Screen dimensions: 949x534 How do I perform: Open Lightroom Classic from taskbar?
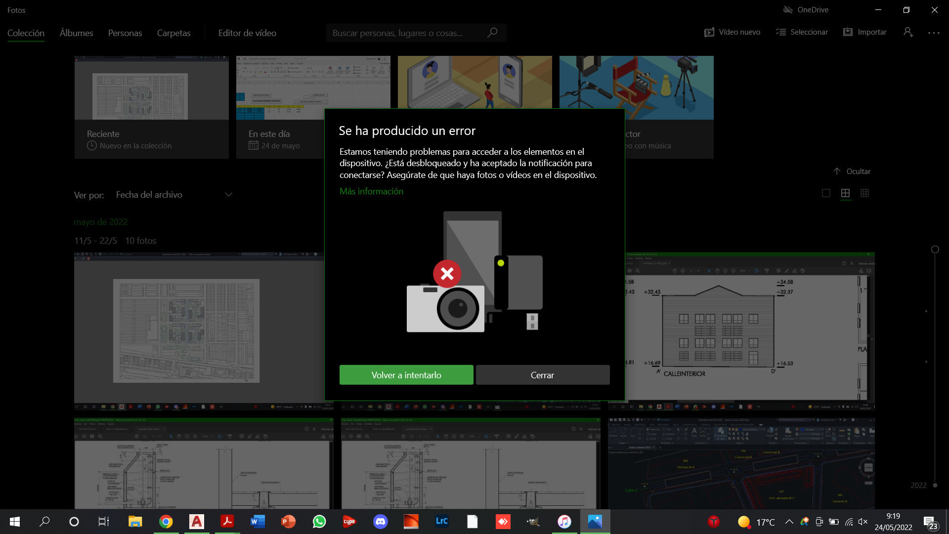441,522
